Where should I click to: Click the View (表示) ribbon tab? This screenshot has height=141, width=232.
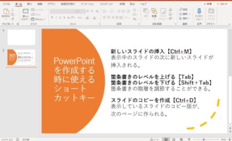point(132,4)
